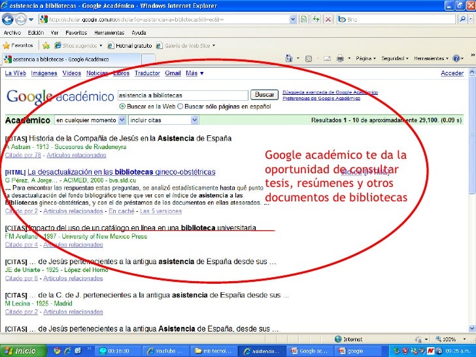
Task: Open the 'incluir citas' dropdown
Action: click(x=163, y=120)
